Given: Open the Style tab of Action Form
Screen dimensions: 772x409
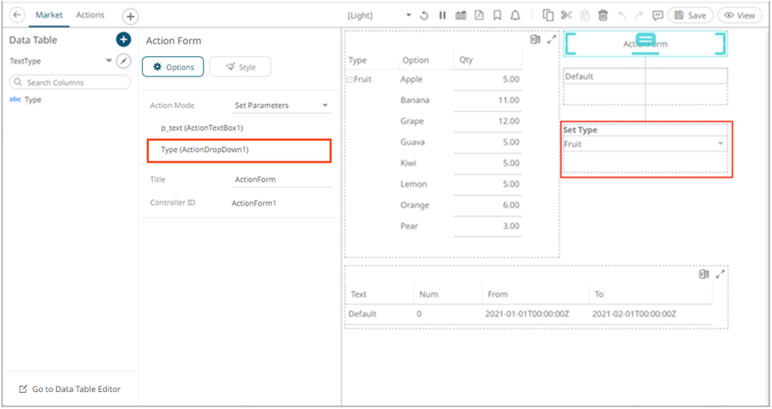Looking at the screenshot, I should [x=240, y=67].
